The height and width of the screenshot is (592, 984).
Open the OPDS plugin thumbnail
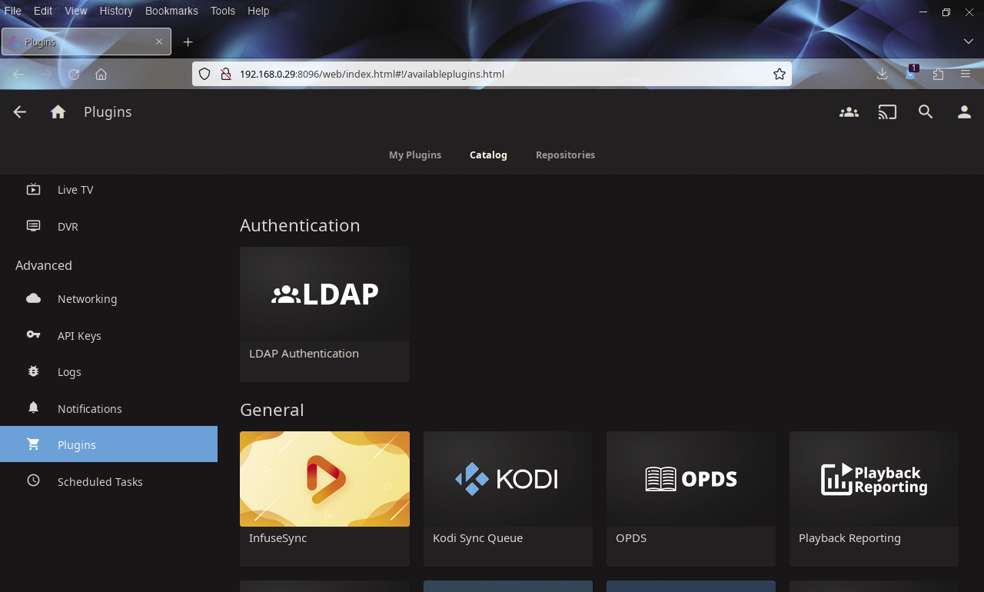point(691,479)
